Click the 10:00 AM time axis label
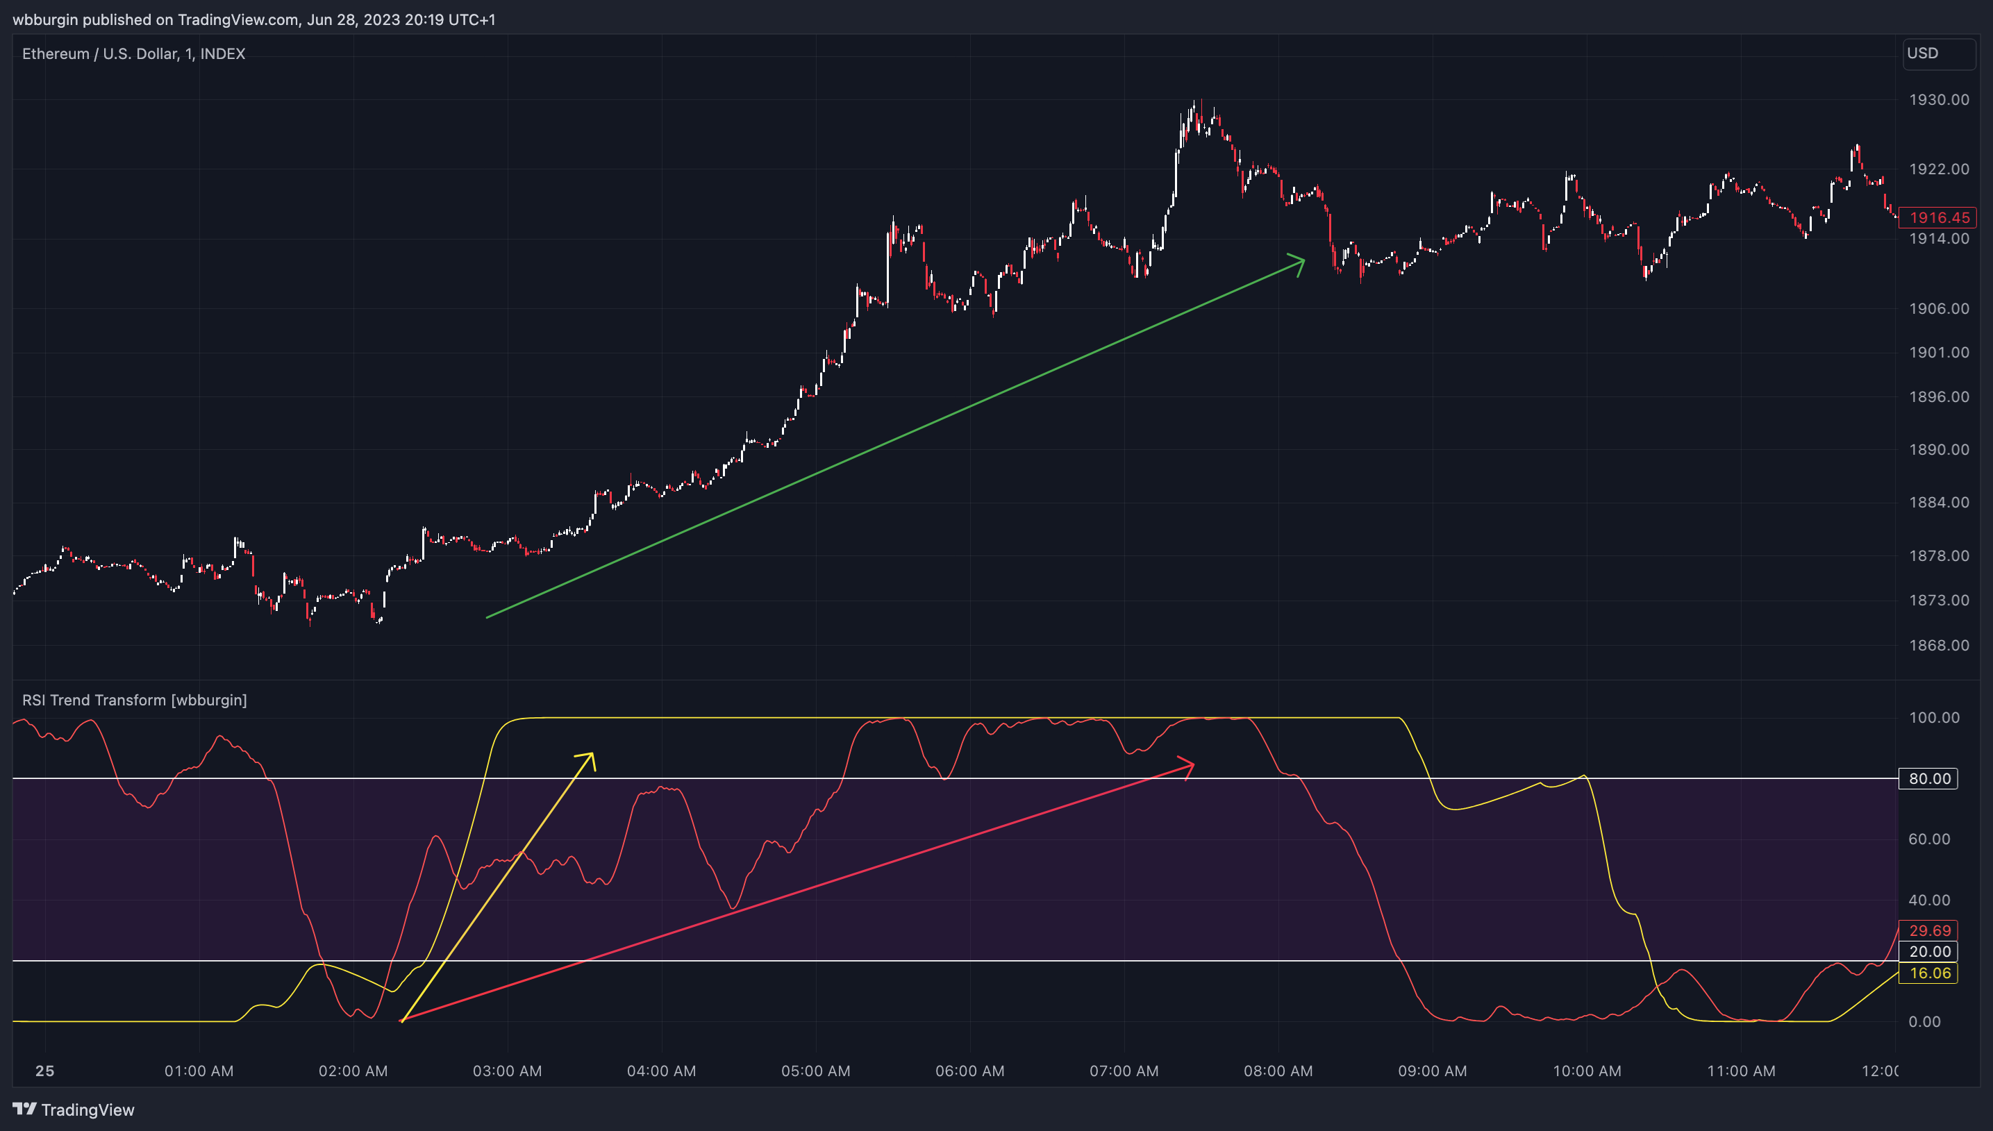Viewport: 1993px width, 1131px height. coord(1587,1071)
